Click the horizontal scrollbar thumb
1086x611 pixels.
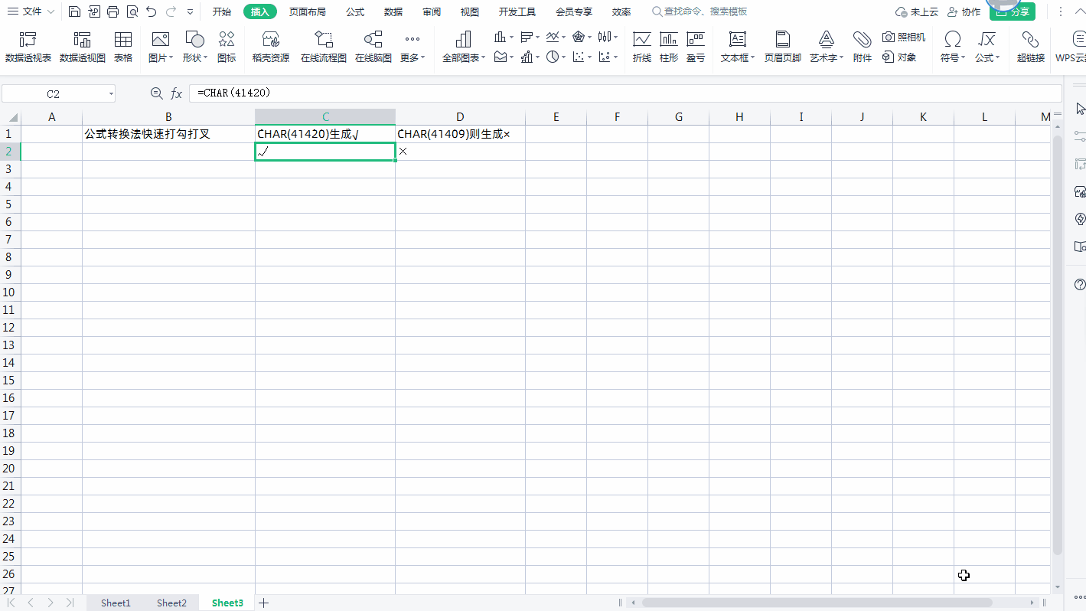click(817, 603)
